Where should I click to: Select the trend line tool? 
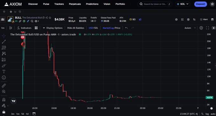pyautogui.click(x=4, y=42)
